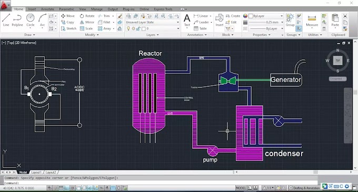Toggle group selection on/off button
This screenshot has height=192, width=358.
tap(299, 28)
